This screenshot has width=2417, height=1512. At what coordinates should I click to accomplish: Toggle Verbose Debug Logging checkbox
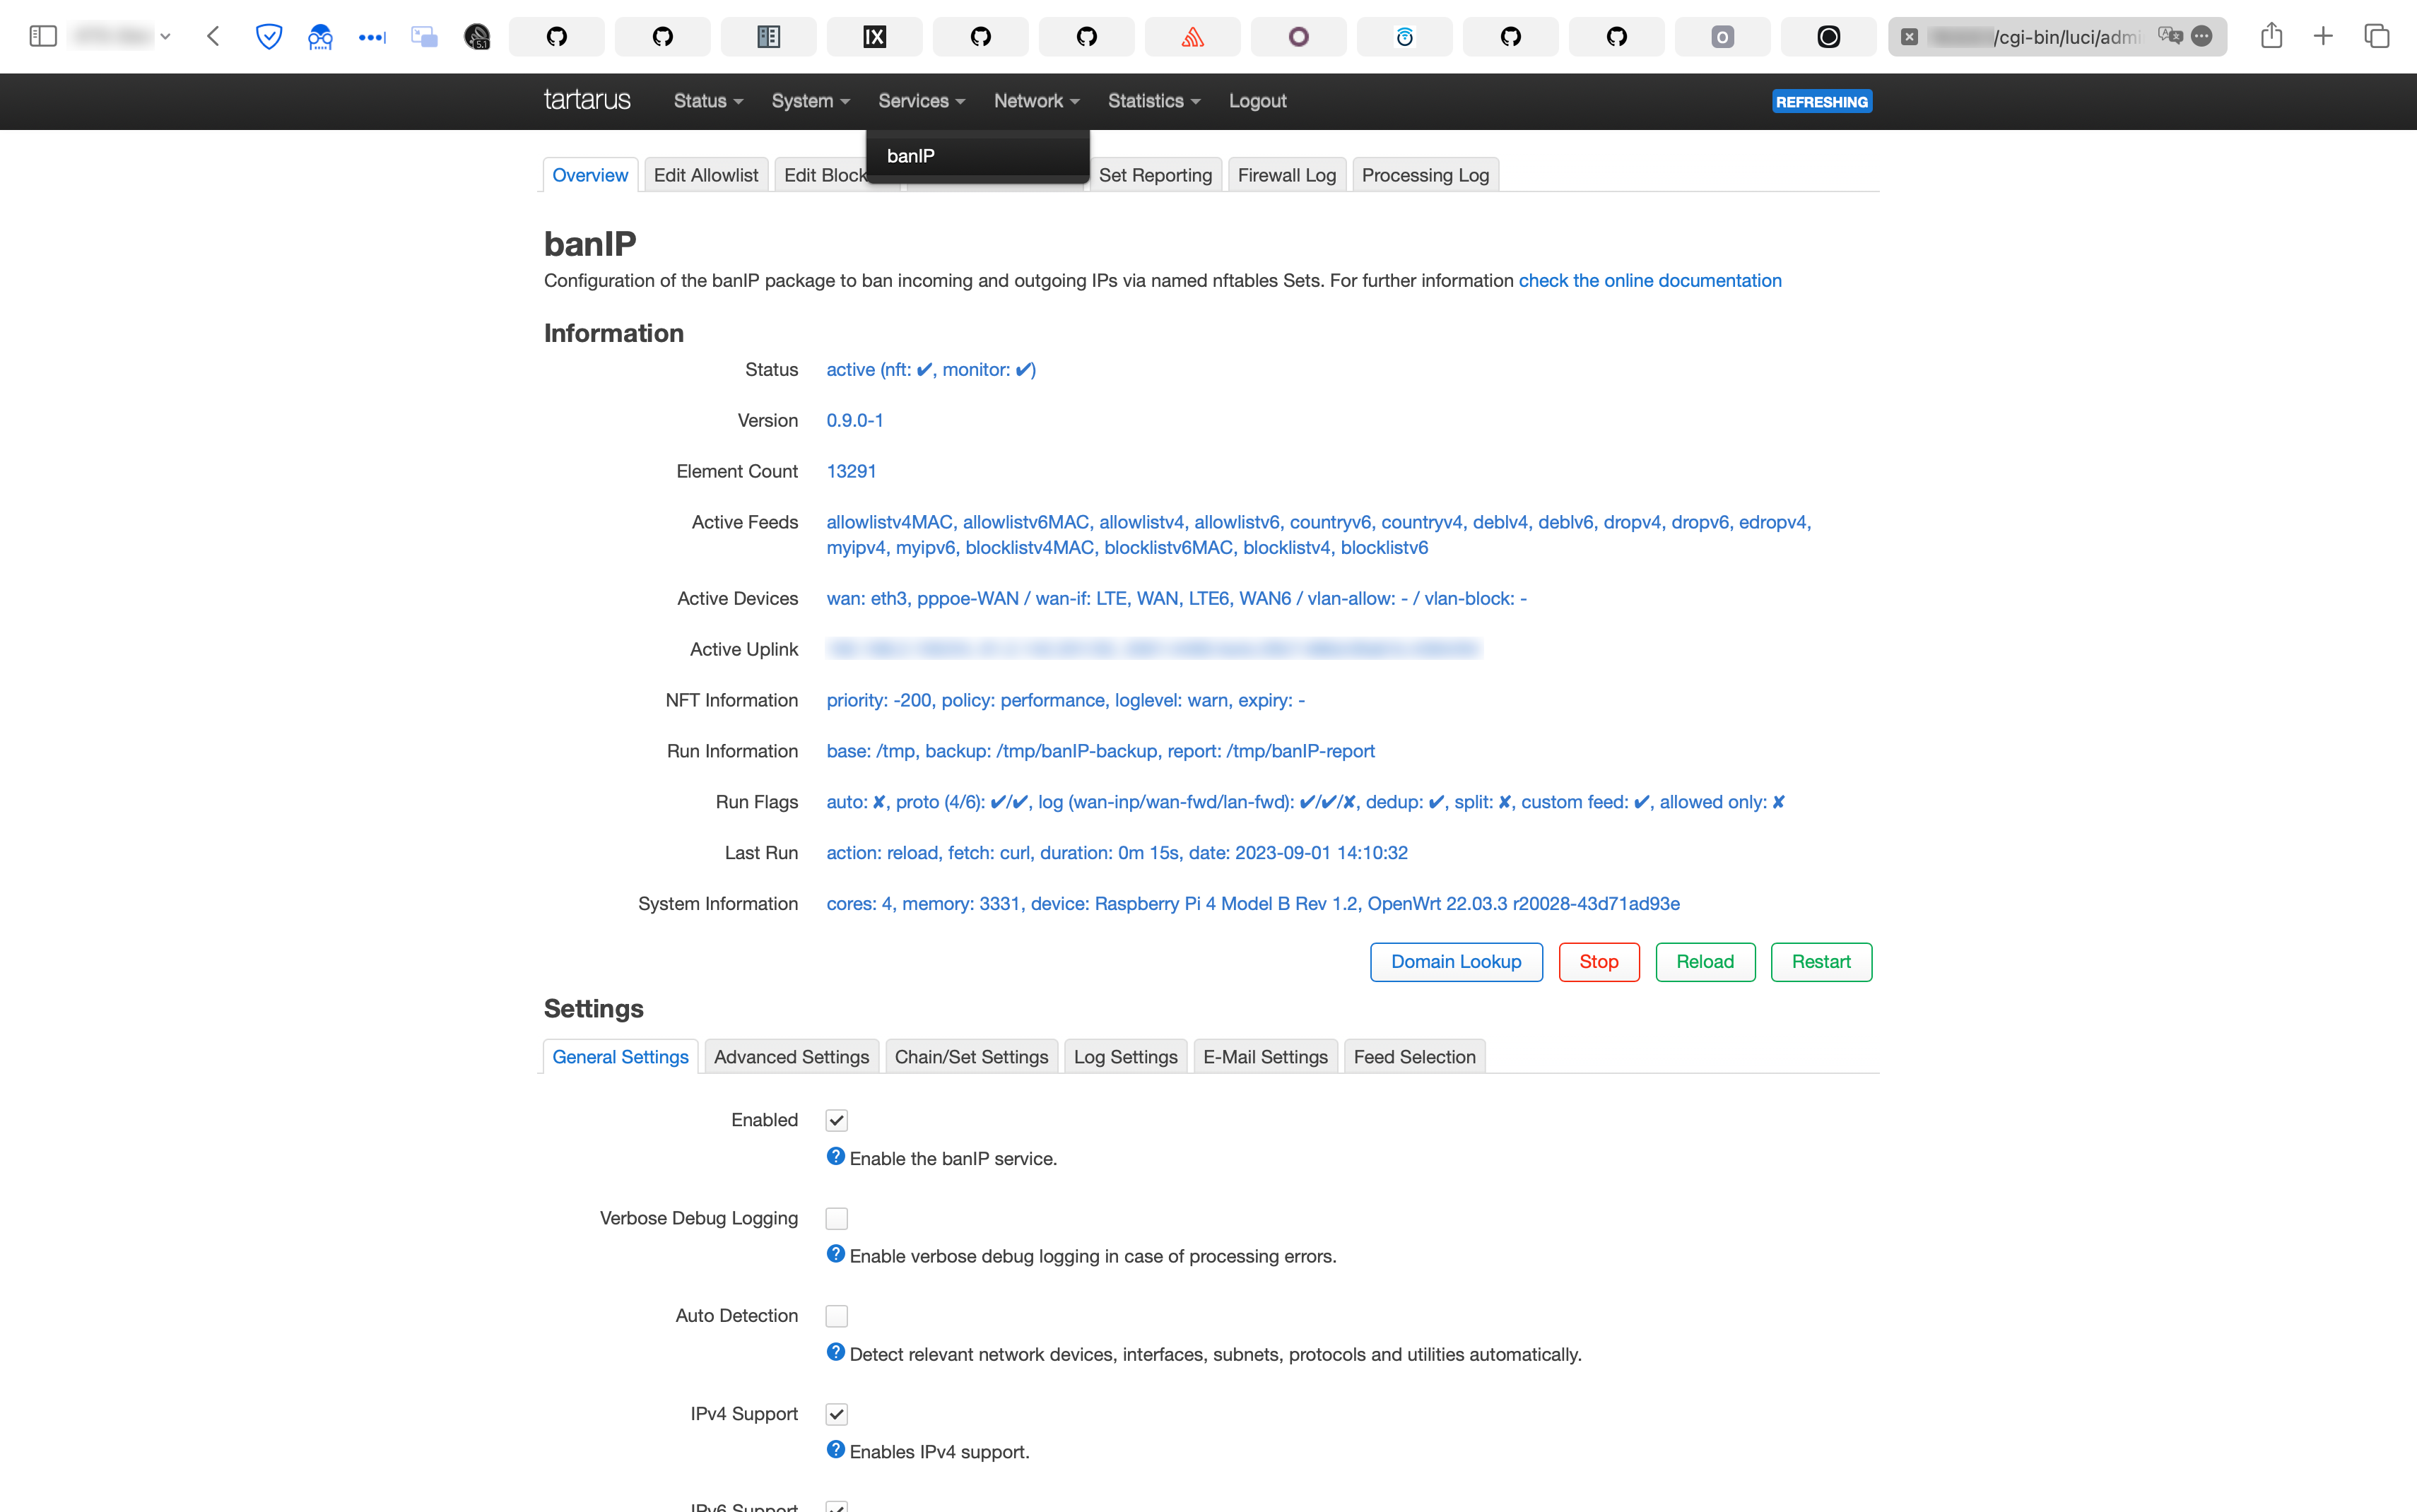837,1217
